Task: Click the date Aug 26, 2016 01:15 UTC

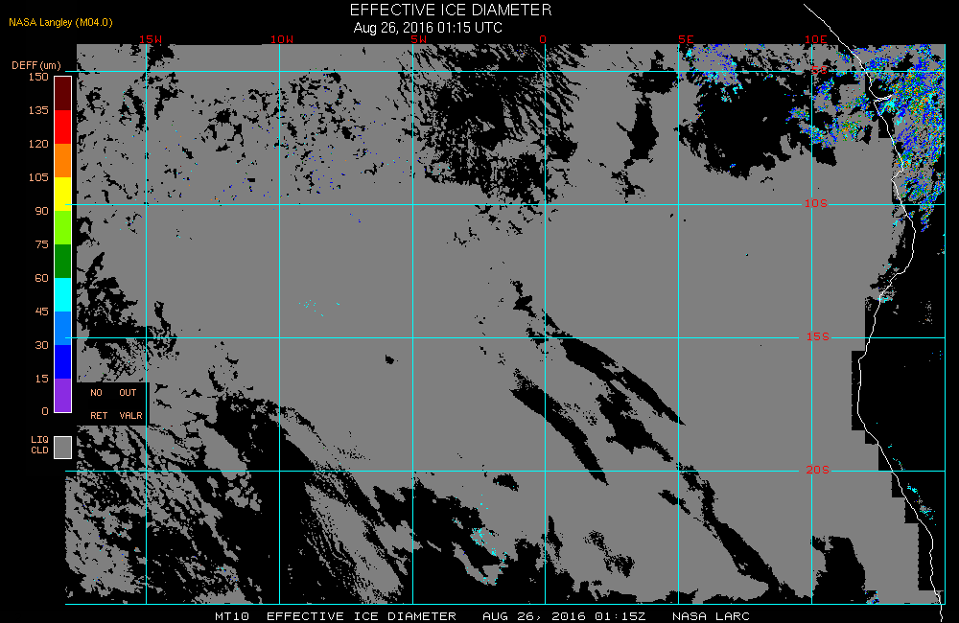Action: [x=428, y=28]
